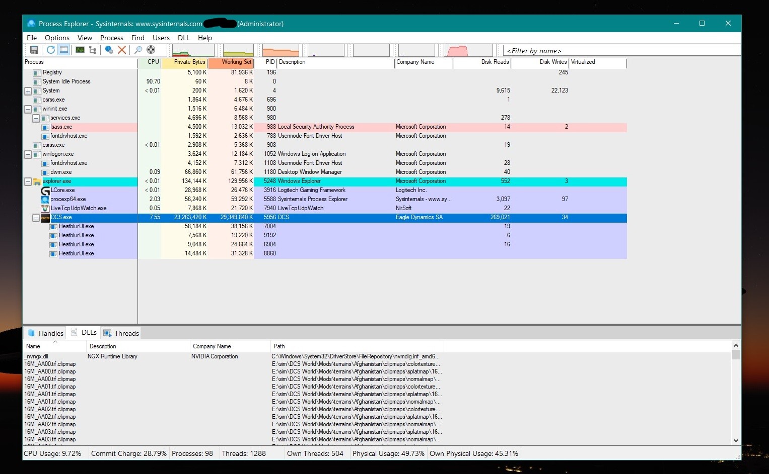769x474 pixels.
Task: Open System Information graph icon
Action: click(80, 50)
